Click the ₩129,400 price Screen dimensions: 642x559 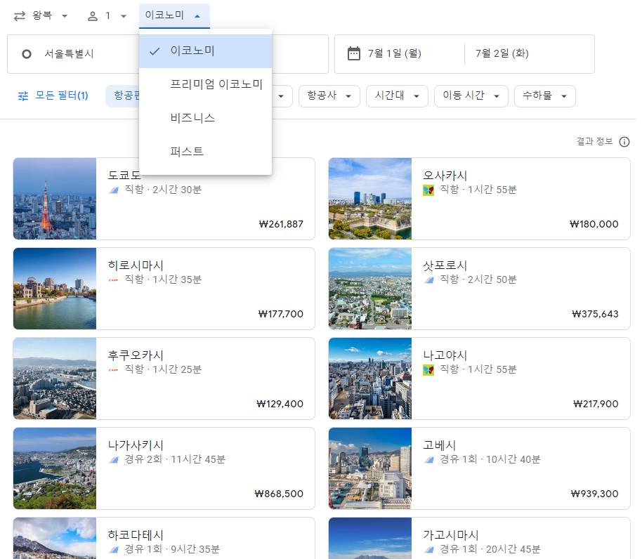pyautogui.click(x=280, y=405)
